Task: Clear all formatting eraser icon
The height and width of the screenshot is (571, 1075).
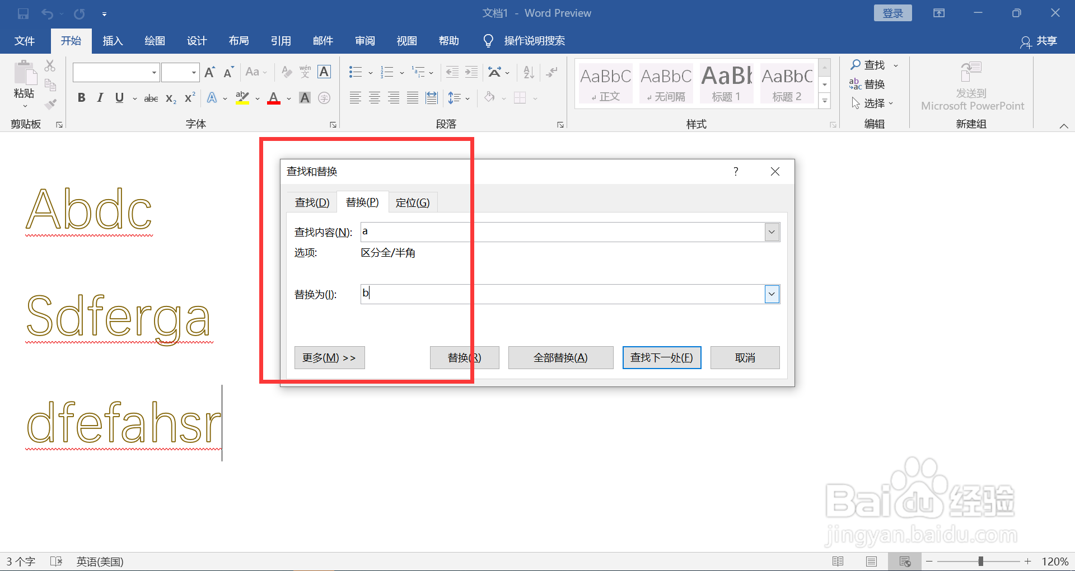Action: pos(287,72)
